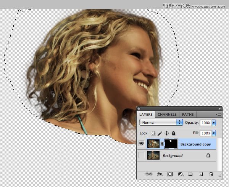Add a layer mask with the mask icon
The width and height of the screenshot is (229, 187).
pyautogui.click(x=170, y=174)
